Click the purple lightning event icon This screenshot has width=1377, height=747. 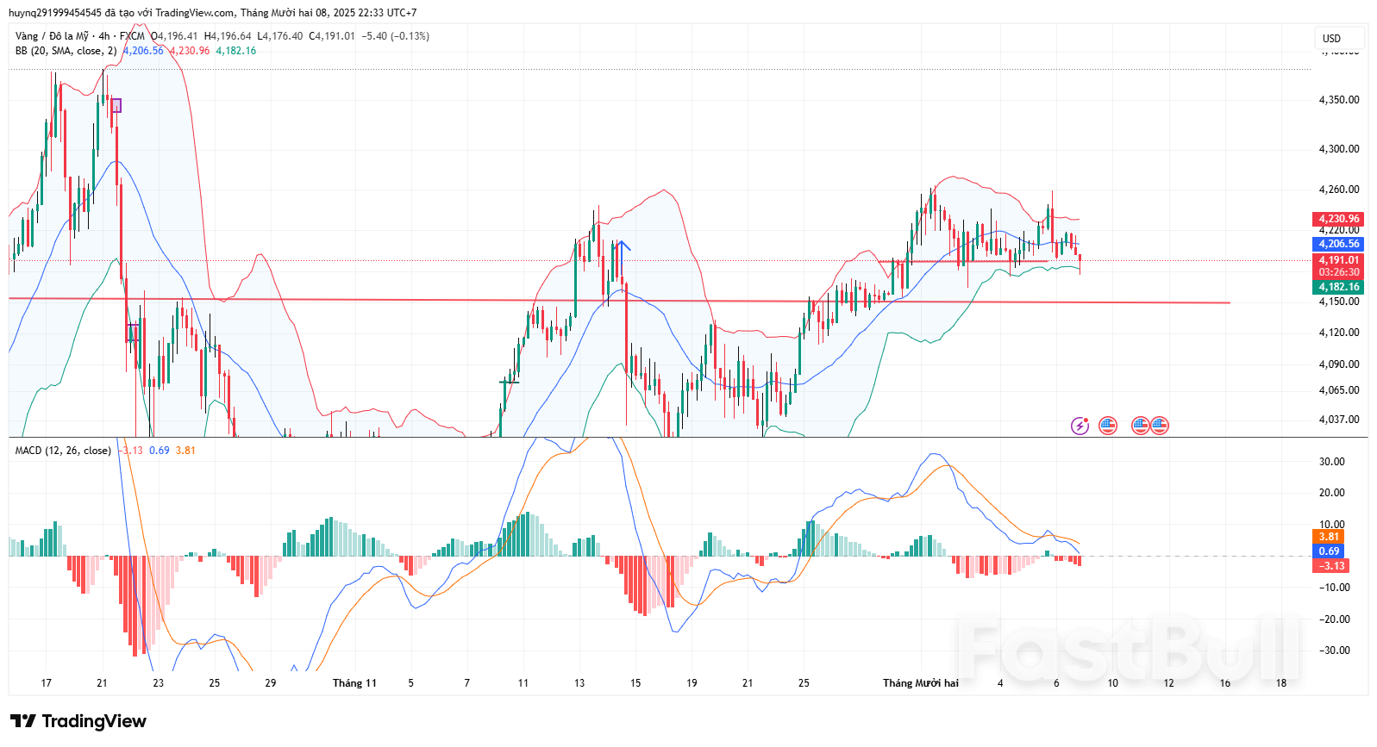[x=1080, y=426]
